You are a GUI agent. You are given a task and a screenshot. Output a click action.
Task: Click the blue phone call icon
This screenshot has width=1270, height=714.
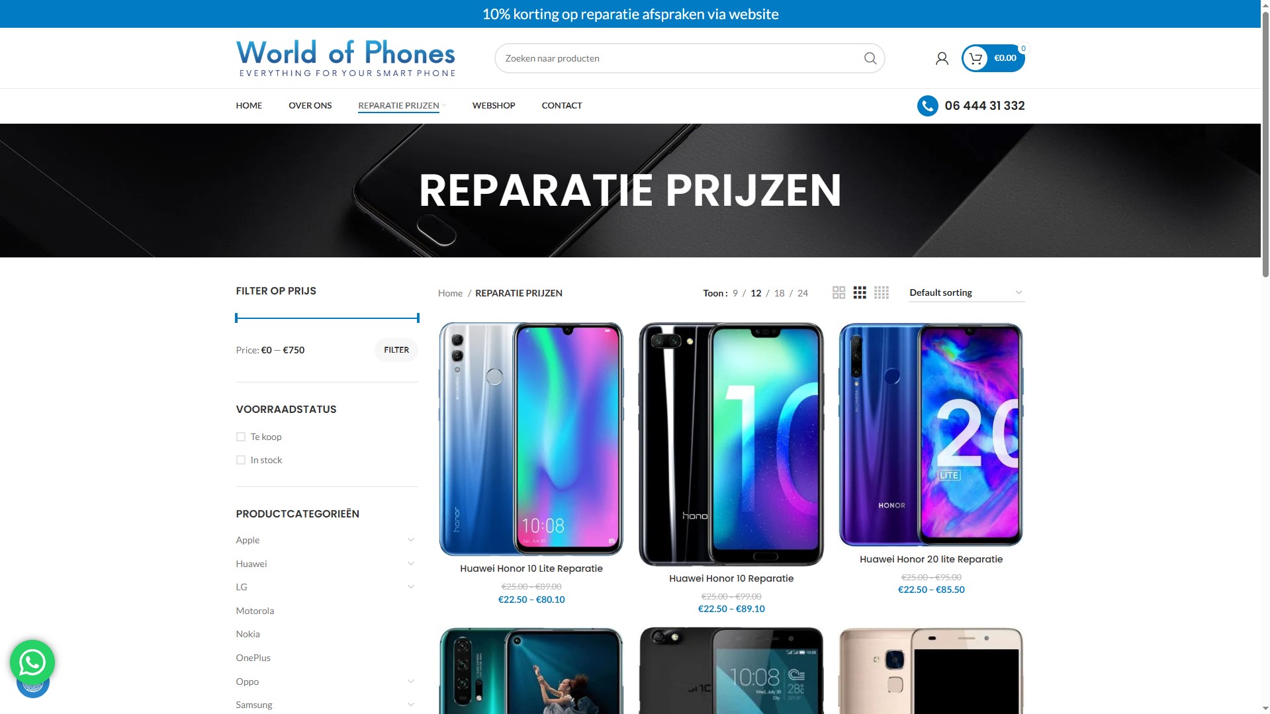(927, 106)
